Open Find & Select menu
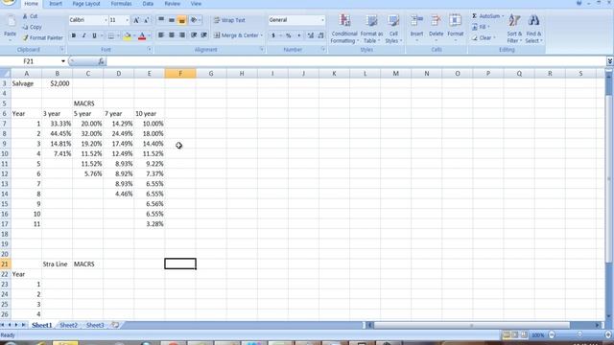This screenshot has height=345, width=614. (533, 29)
